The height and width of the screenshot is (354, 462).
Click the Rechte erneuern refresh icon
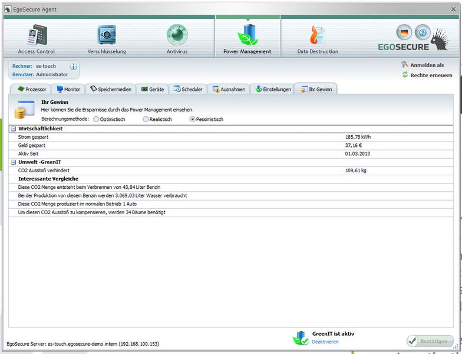point(405,74)
